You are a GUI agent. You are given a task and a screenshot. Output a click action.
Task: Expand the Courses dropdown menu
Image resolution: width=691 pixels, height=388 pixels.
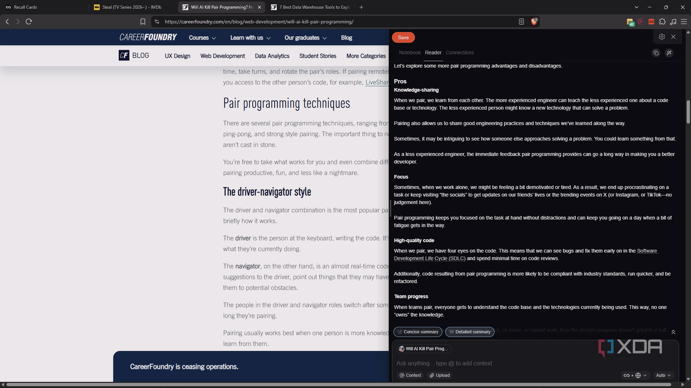coord(202,38)
